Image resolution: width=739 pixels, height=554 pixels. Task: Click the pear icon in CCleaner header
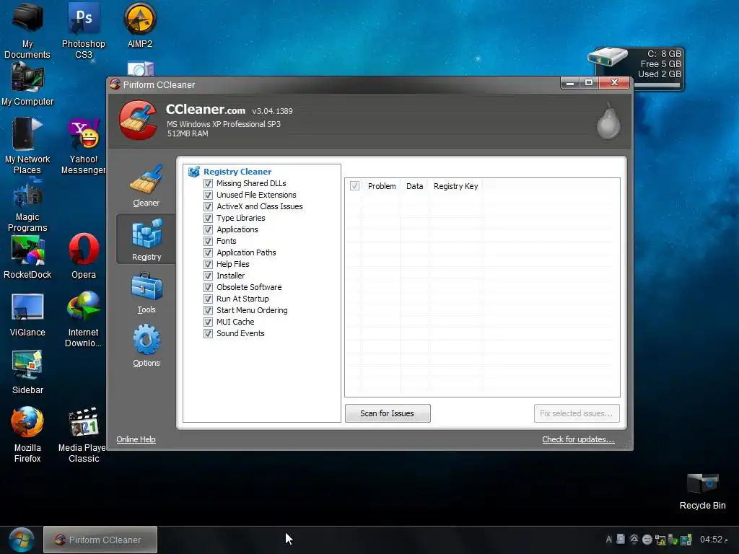pos(608,121)
